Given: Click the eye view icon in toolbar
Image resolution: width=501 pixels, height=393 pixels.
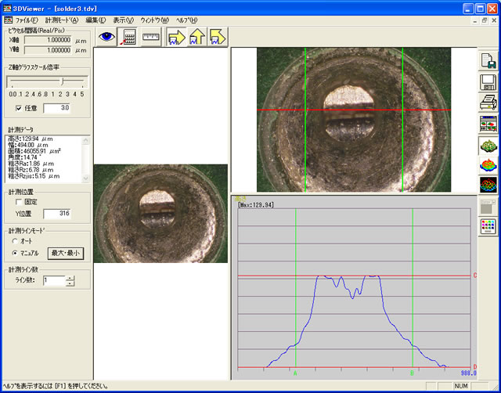Looking at the screenshot, I should (106, 36).
